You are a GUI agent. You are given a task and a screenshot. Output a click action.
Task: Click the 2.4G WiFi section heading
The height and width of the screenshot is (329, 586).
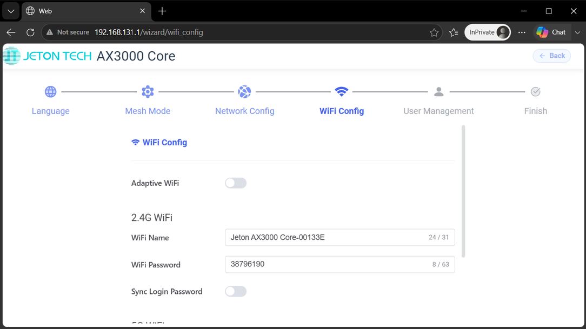[152, 218]
